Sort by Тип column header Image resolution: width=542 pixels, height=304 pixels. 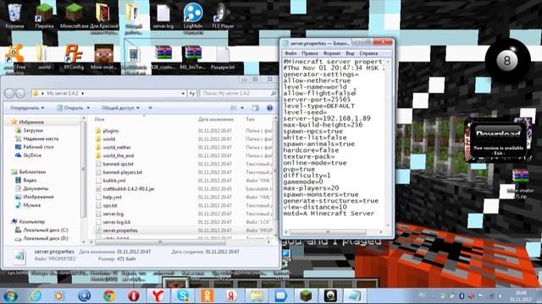click(x=251, y=119)
